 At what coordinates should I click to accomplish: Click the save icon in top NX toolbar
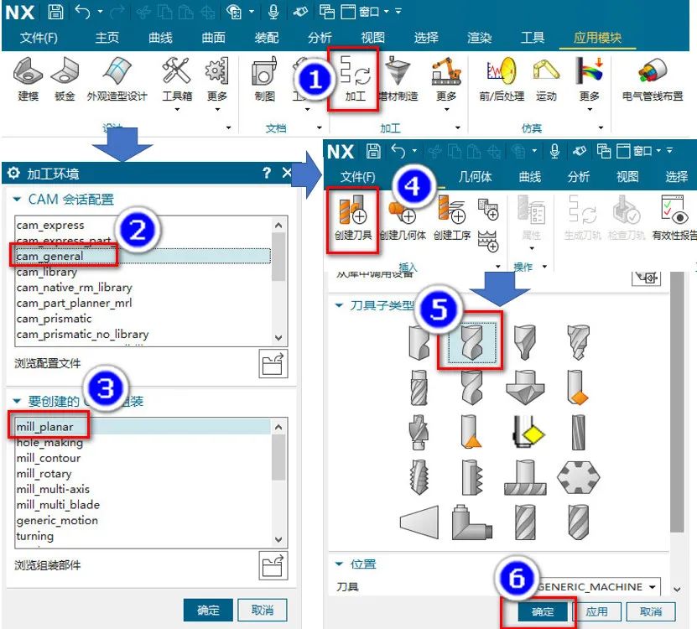coord(55,12)
